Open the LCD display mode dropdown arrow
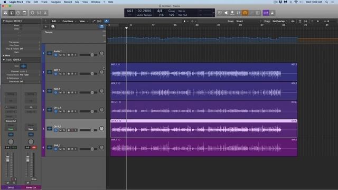 coord(213,13)
